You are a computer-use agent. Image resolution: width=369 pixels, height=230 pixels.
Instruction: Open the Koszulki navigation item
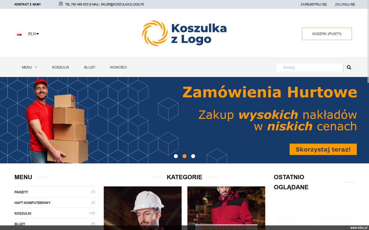pos(61,67)
